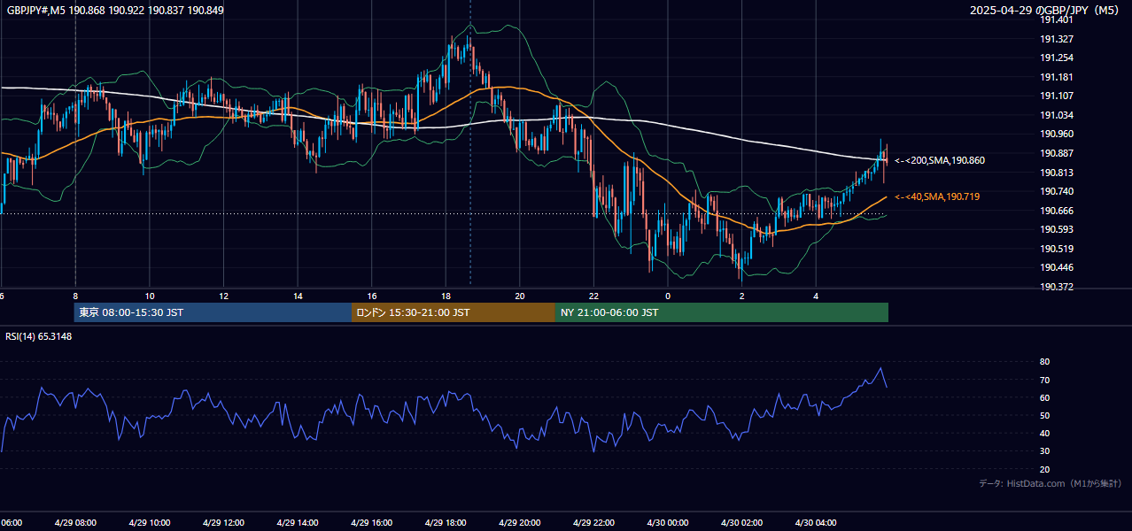Click price axis value 191.401

tap(1057, 19)
